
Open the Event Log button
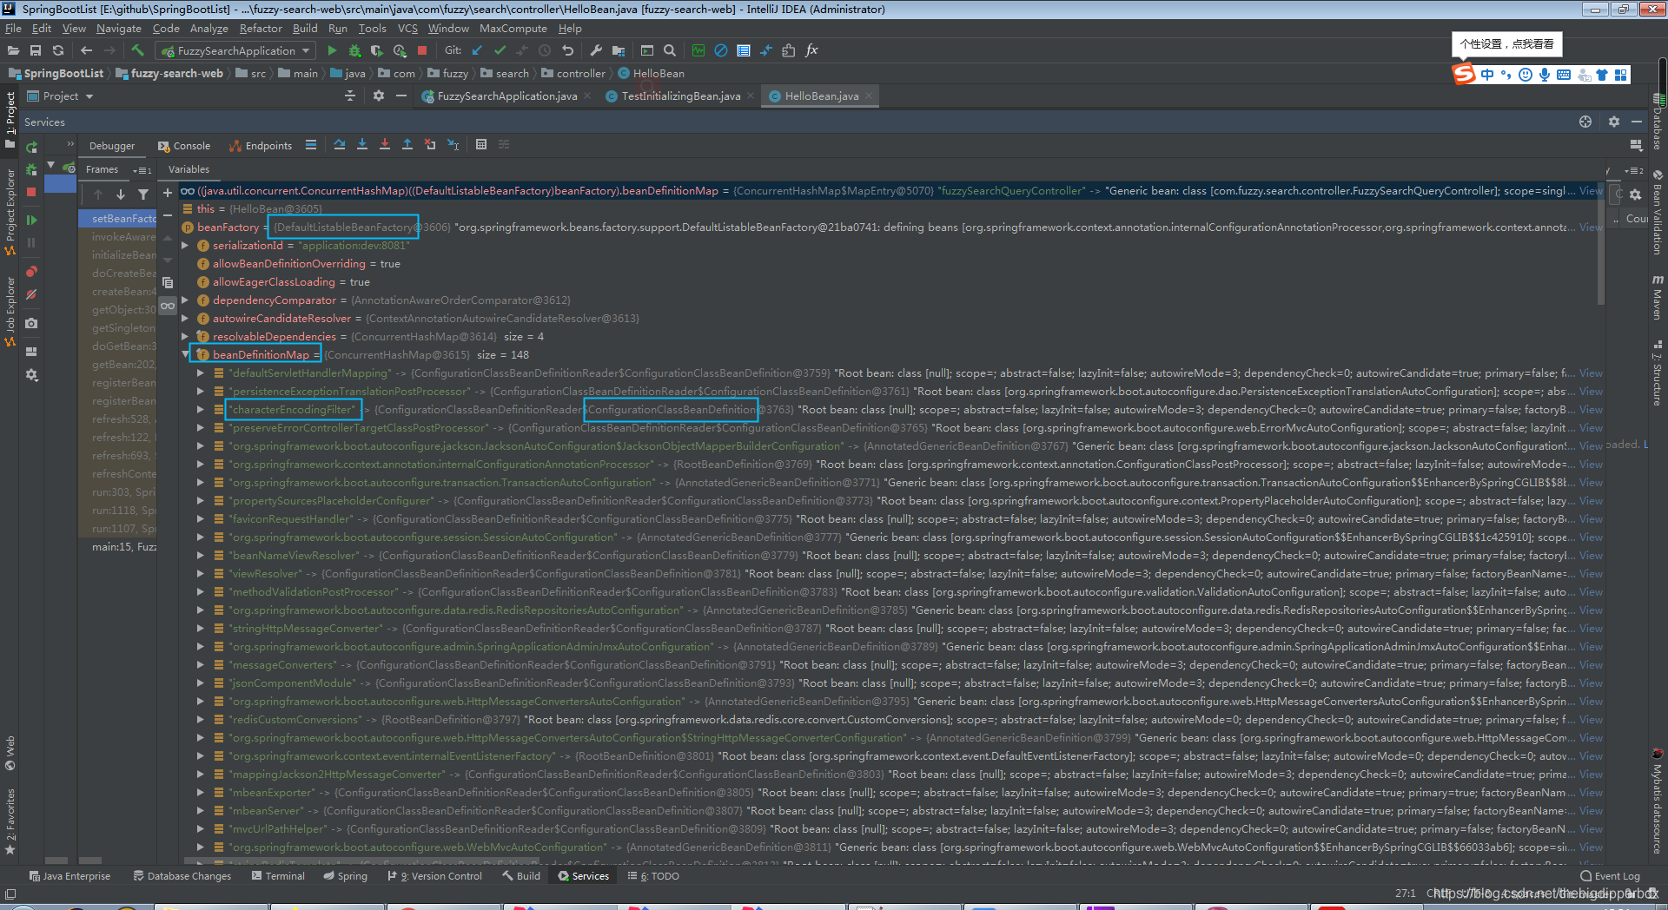1610,876
